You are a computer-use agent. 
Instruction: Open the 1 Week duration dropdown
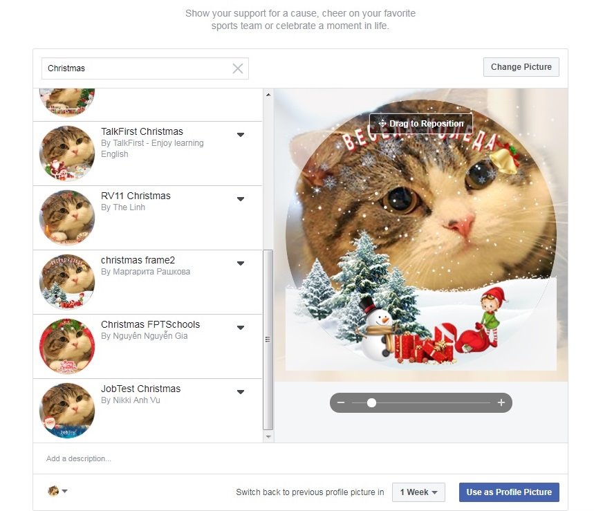tap(418, 492)
